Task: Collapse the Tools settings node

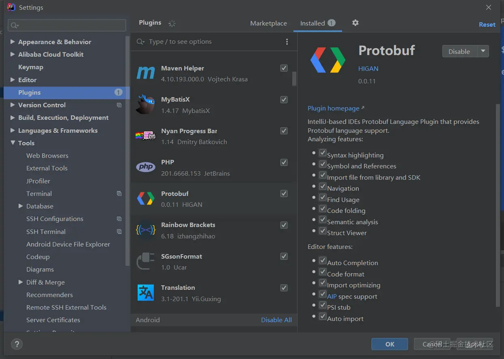Action: pyautogui.click(x=13, y=143)
